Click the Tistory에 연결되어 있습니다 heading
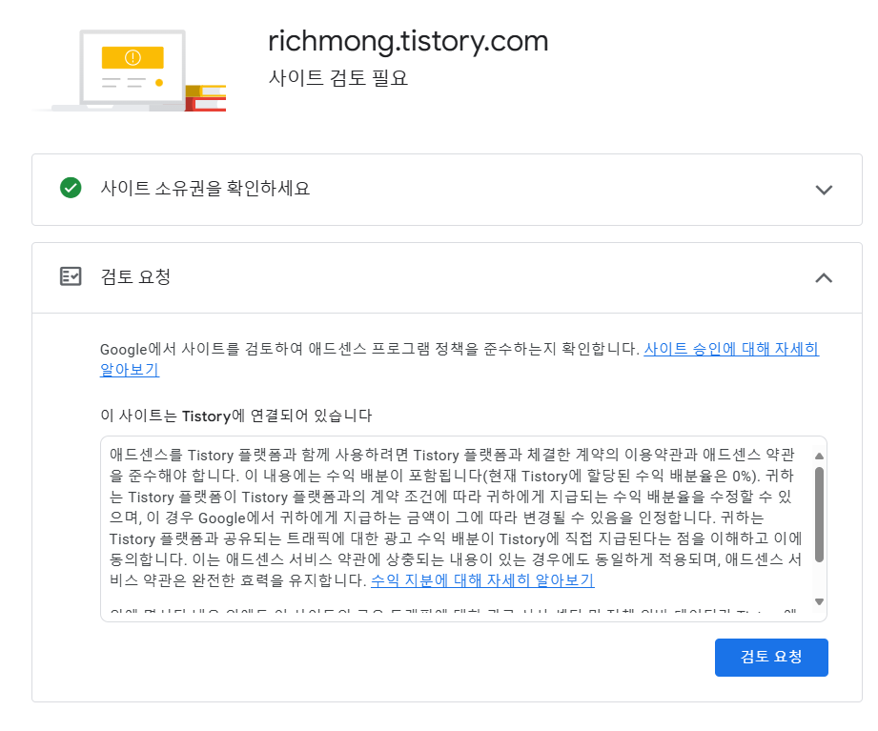This screenshot has width=878, height=731. [236, 416]
